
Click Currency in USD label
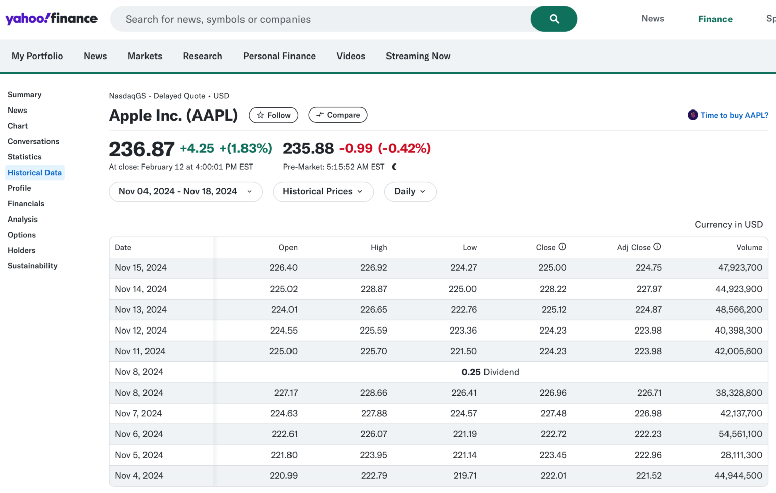click(x=729, y=225)
